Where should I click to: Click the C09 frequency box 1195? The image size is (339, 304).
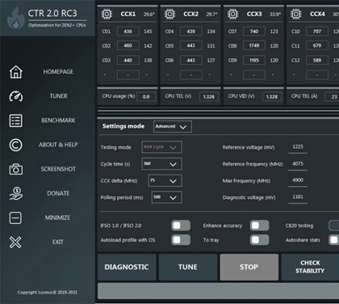[254, 60]
